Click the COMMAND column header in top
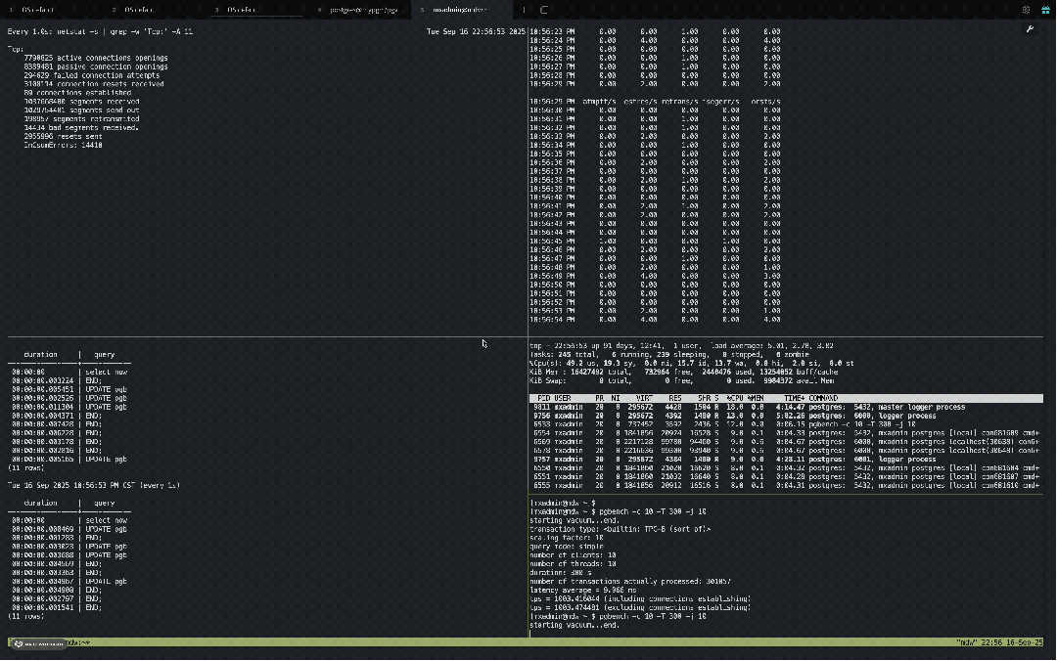 823,398
